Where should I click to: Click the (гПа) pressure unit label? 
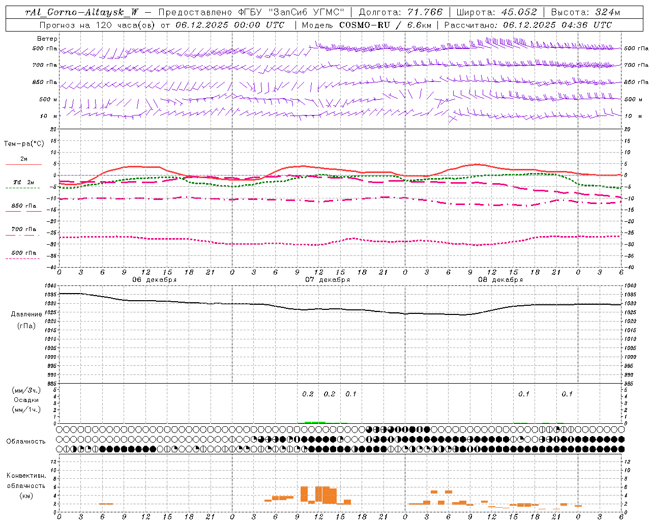26,326
